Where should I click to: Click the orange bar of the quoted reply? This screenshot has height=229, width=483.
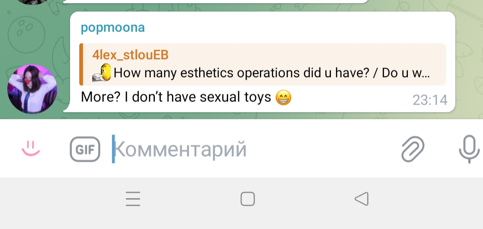(81, 65)
